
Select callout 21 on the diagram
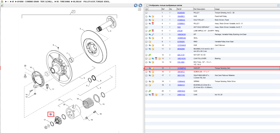(60, 100)
